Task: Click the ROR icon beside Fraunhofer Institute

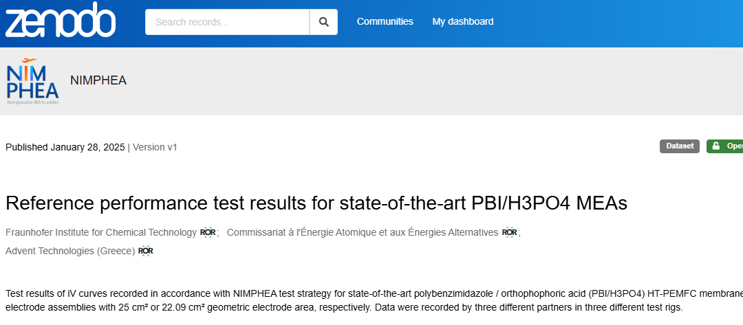Action: click(x=208, y=232)
